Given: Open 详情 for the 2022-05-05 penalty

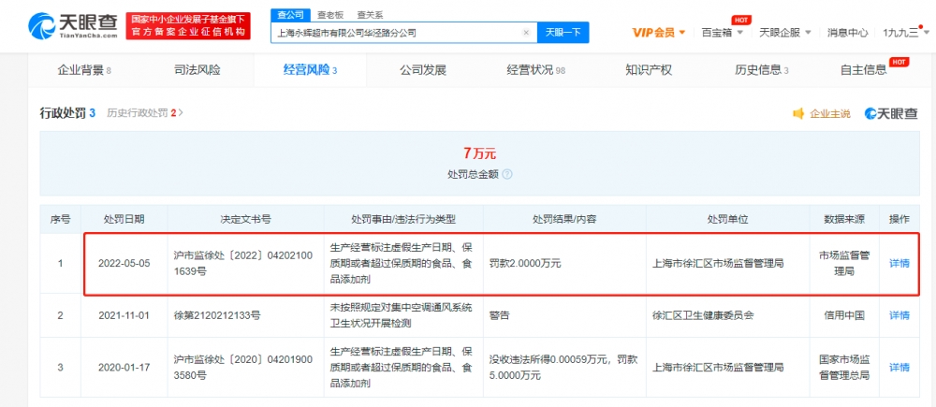Looking at the screenshot, I should [899, 264].
